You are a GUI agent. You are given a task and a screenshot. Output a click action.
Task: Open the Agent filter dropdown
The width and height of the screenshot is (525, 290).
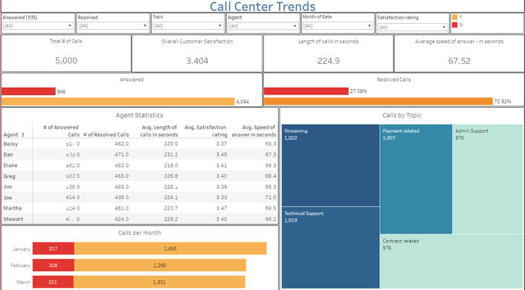(x=262, y=26)
